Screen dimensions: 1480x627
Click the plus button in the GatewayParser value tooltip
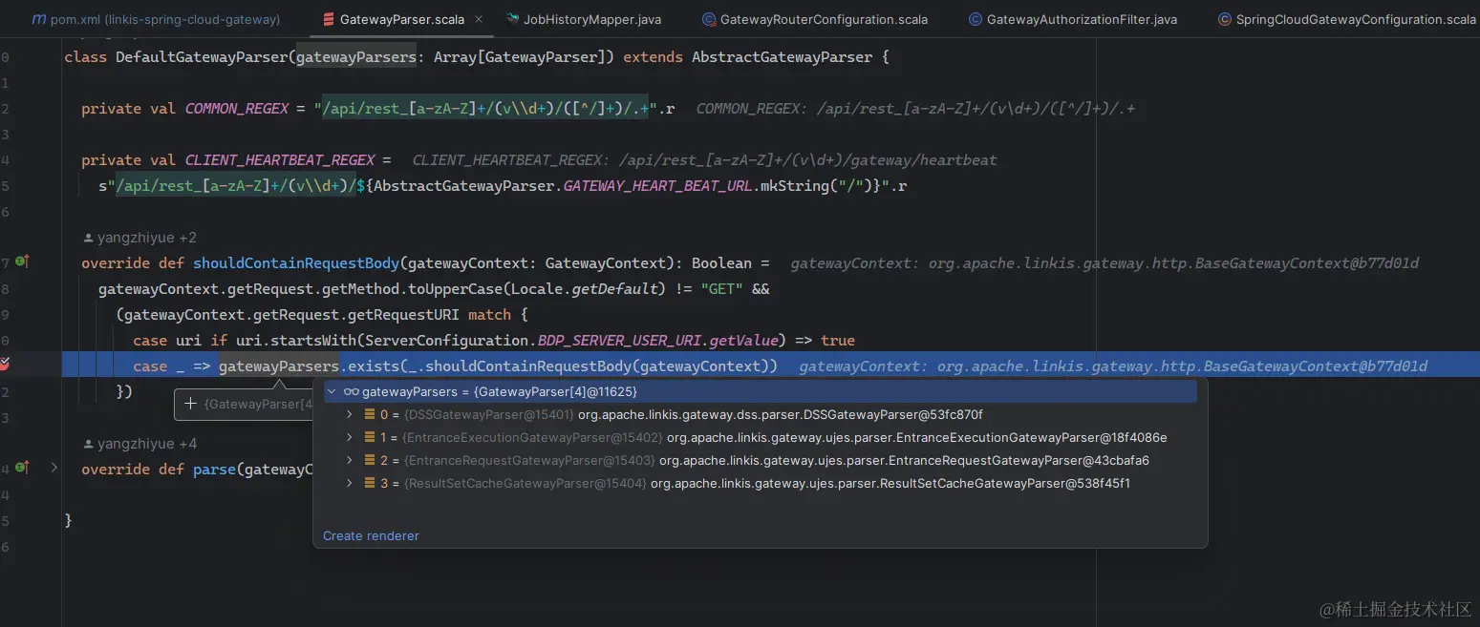coord(191,404)
